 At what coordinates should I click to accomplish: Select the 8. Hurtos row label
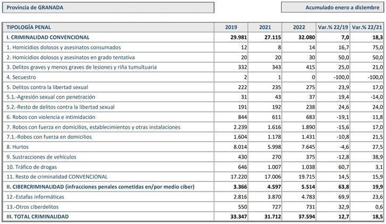pos(18,147)
